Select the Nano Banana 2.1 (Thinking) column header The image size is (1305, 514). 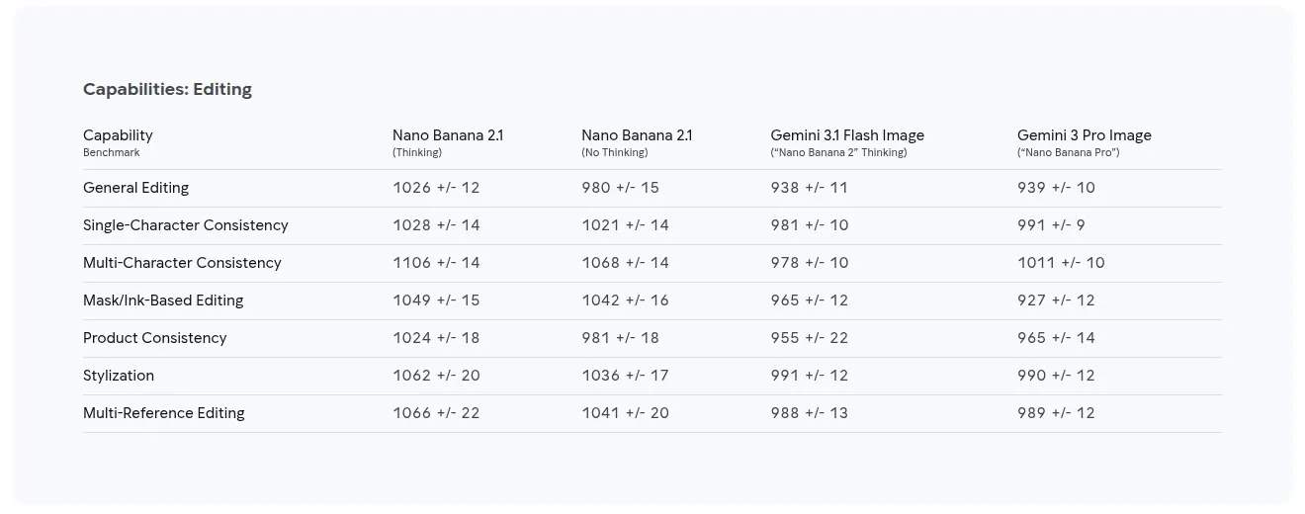point(448,142)
